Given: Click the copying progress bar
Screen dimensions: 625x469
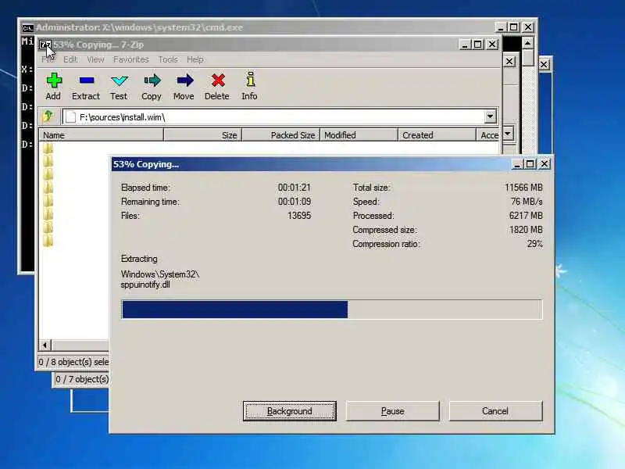Looking at the screenshot, I should click(331, 310).
